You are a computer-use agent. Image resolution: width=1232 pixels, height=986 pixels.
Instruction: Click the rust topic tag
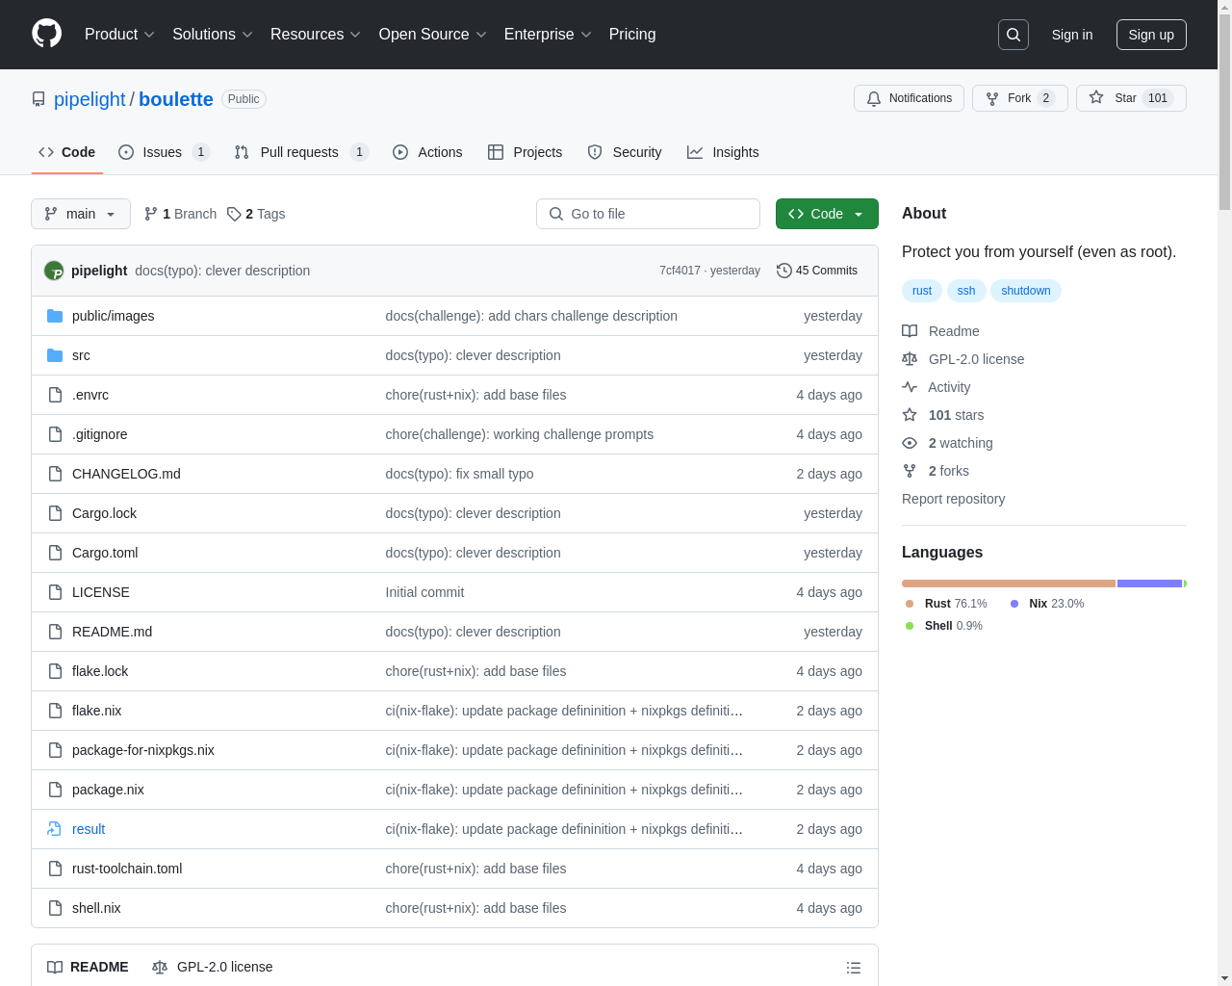click(922, 291)
